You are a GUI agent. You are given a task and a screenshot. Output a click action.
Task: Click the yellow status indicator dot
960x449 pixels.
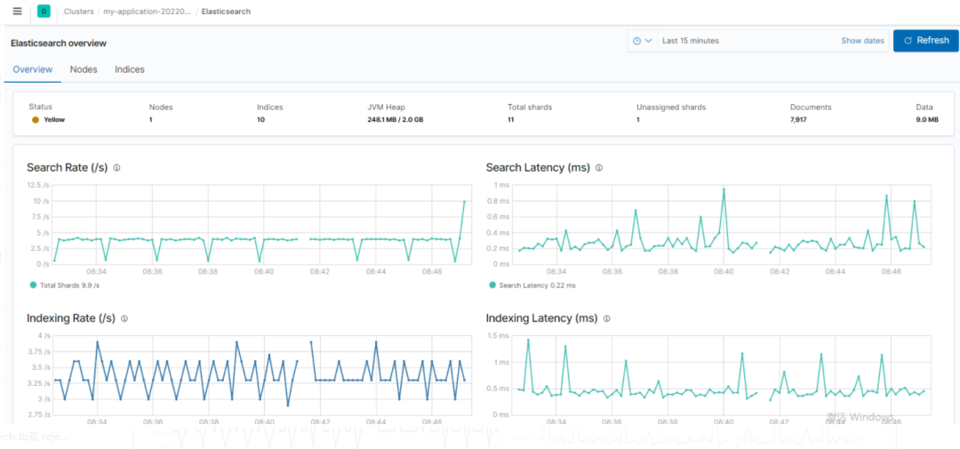click(35, 119)
